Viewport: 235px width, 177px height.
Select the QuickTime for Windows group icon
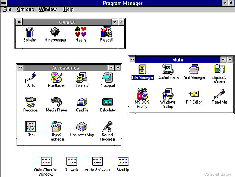[x=46, y=161]
